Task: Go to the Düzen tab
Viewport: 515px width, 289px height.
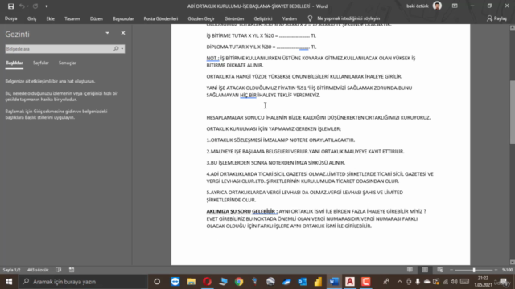Action: 97,18
